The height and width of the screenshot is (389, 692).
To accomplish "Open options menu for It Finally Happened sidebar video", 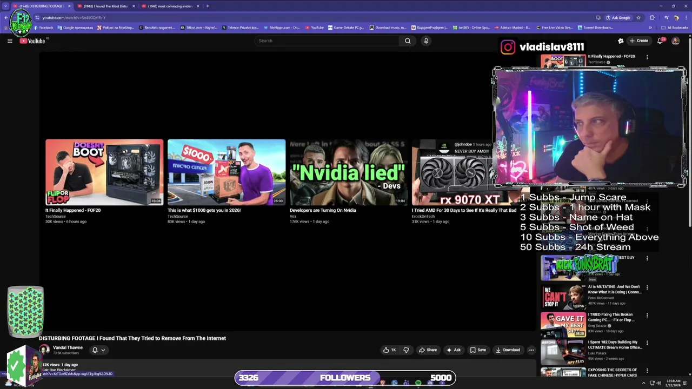I will (x=647, y=57).
